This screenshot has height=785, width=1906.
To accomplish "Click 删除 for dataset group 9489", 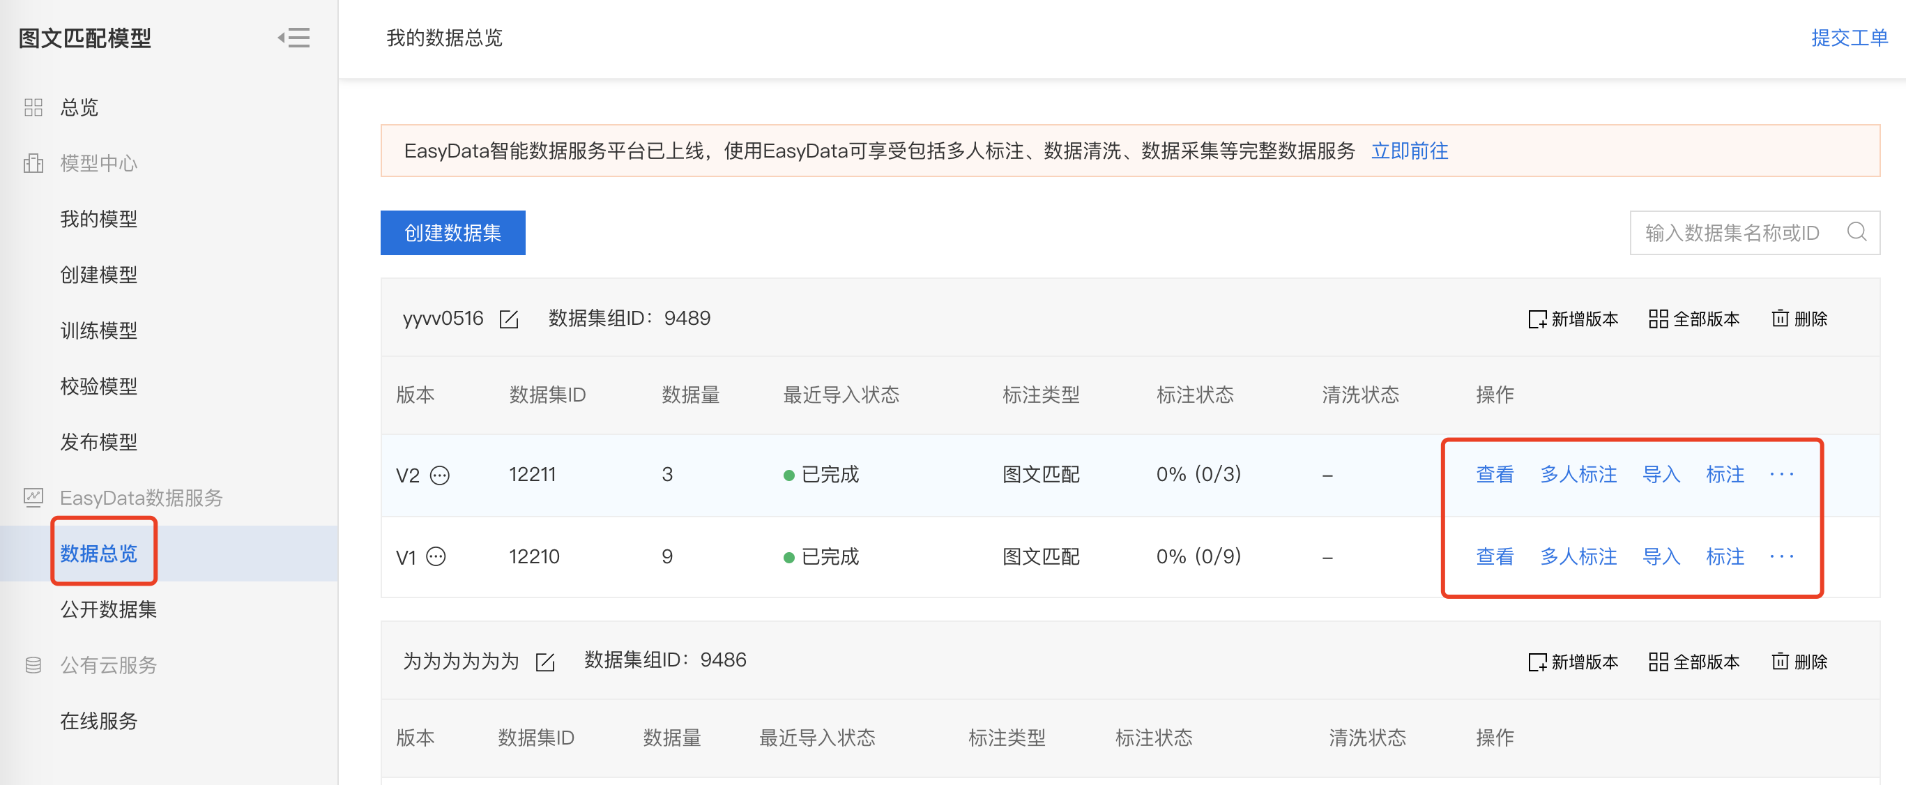I will click(x=1799, y=319).
